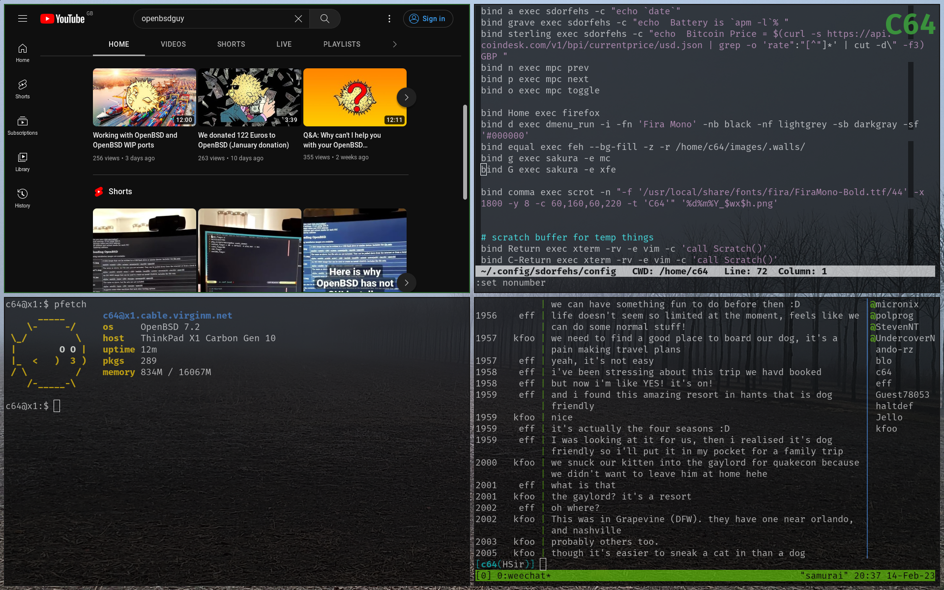Open the three-dot settings menu
The height and width of the screenshot is (590, 944).
click(389, 19)
